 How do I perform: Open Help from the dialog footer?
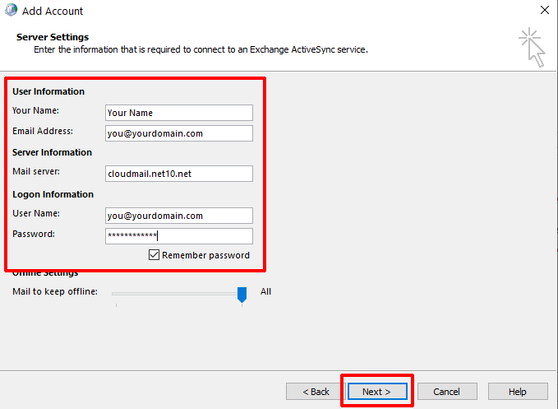[517, 392]
